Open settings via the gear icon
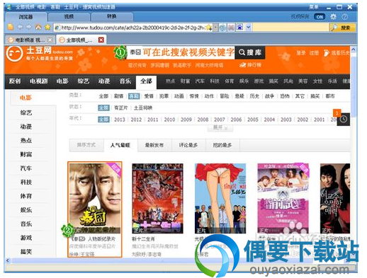This screenshot has height=278, width=367. tap(333, 17)
